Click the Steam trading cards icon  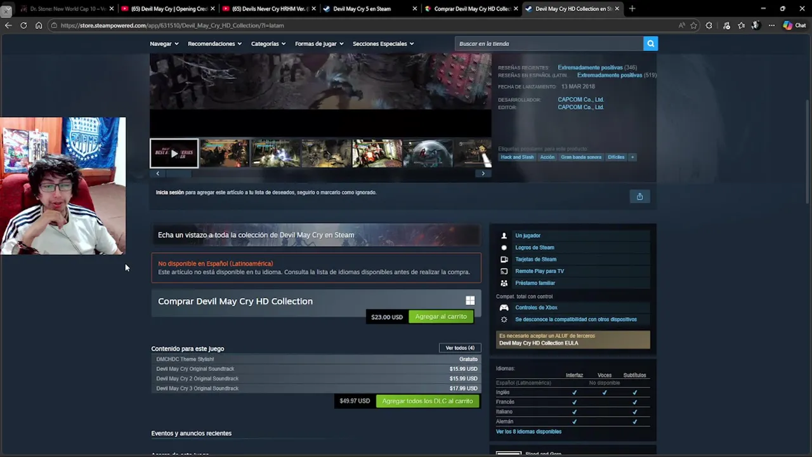pos(504,259)
